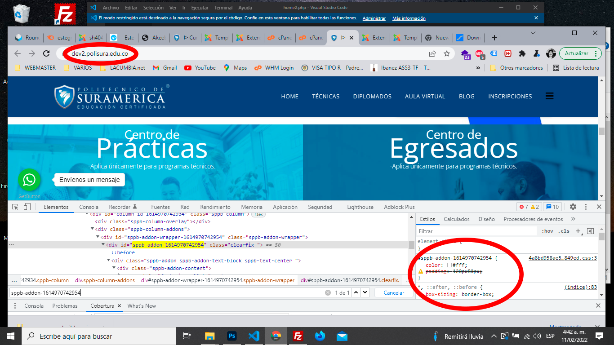Toggle the .cls class editor
The height and width of the screenshot is (345, 614).
564,231
